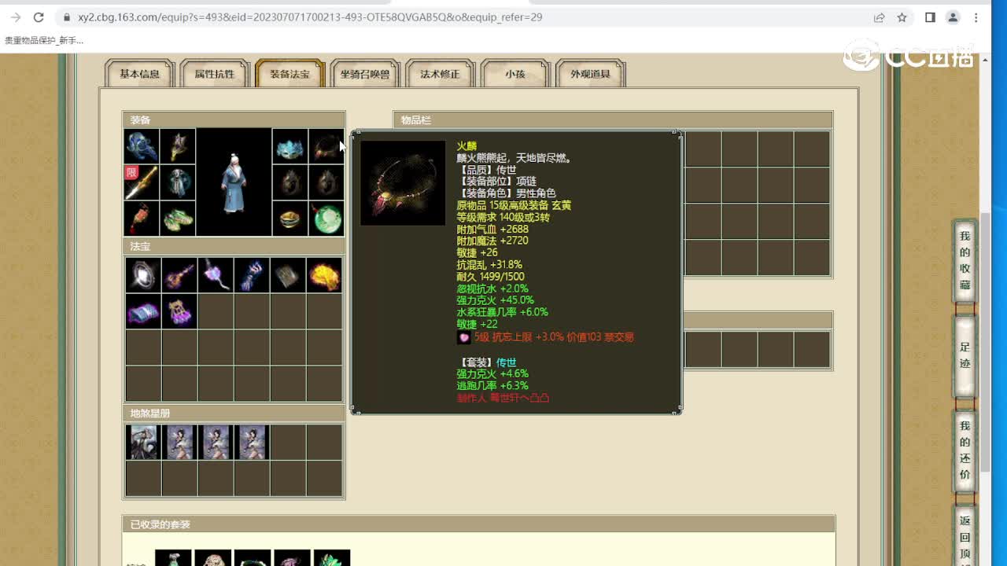Viewport: 1007px width, 566px height.
Task: Open the 足迹 side button
Action: coord(965,355)
